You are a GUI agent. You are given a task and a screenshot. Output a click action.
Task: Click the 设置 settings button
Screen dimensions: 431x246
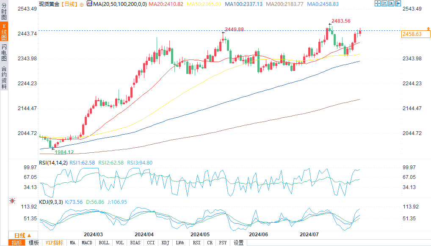pos(239,243)
